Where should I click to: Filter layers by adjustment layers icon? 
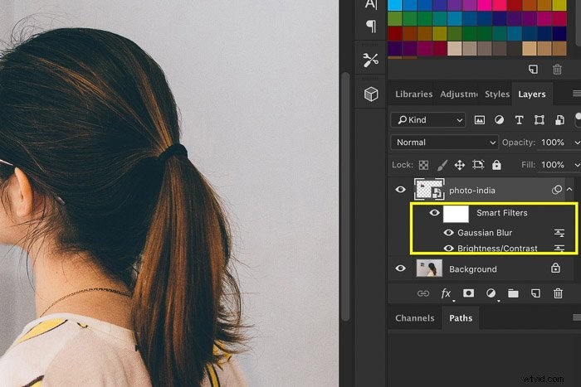(499, 120)
